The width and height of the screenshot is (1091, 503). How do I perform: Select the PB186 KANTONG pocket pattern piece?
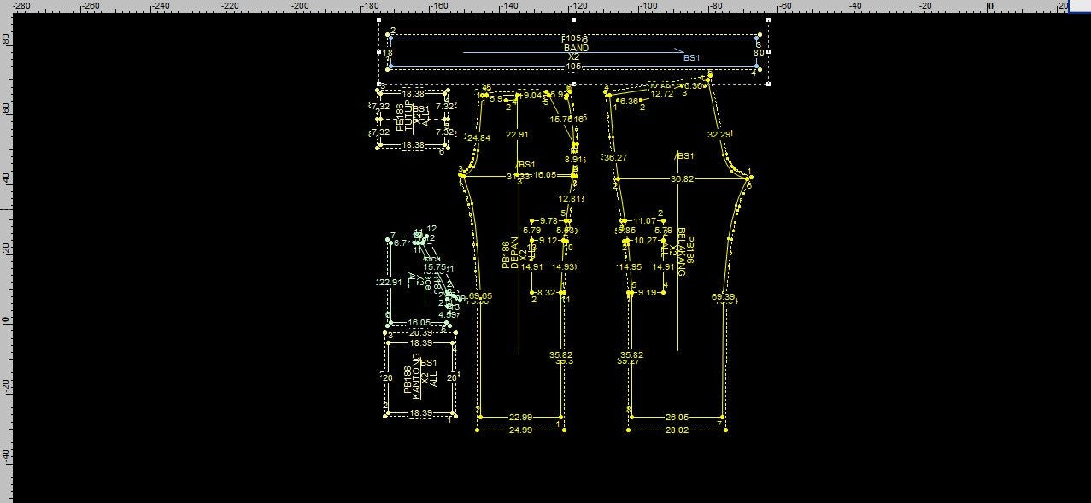pos(419,377)
